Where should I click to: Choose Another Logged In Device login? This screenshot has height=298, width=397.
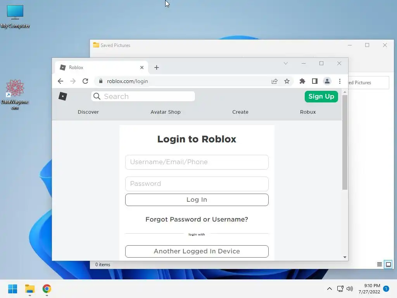(x=197, y=251)
